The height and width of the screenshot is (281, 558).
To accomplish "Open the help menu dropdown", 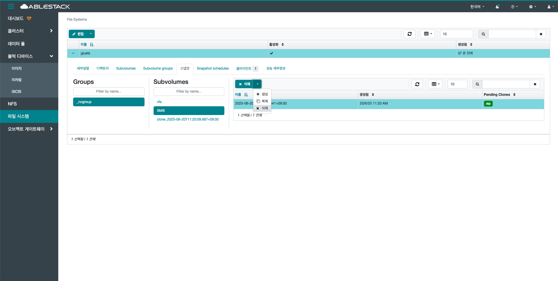I will (514, 7).
